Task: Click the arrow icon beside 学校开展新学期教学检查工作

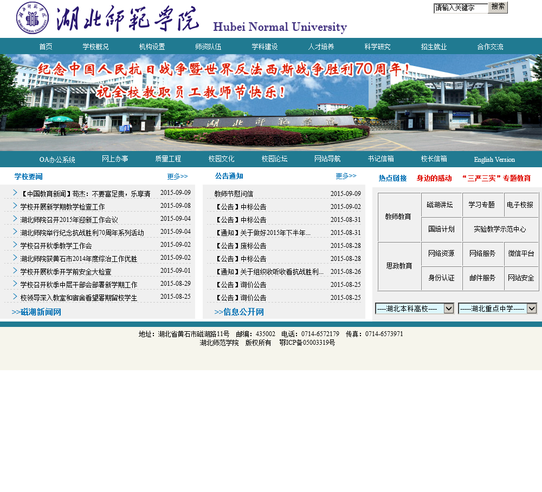Action: [15, 206]
